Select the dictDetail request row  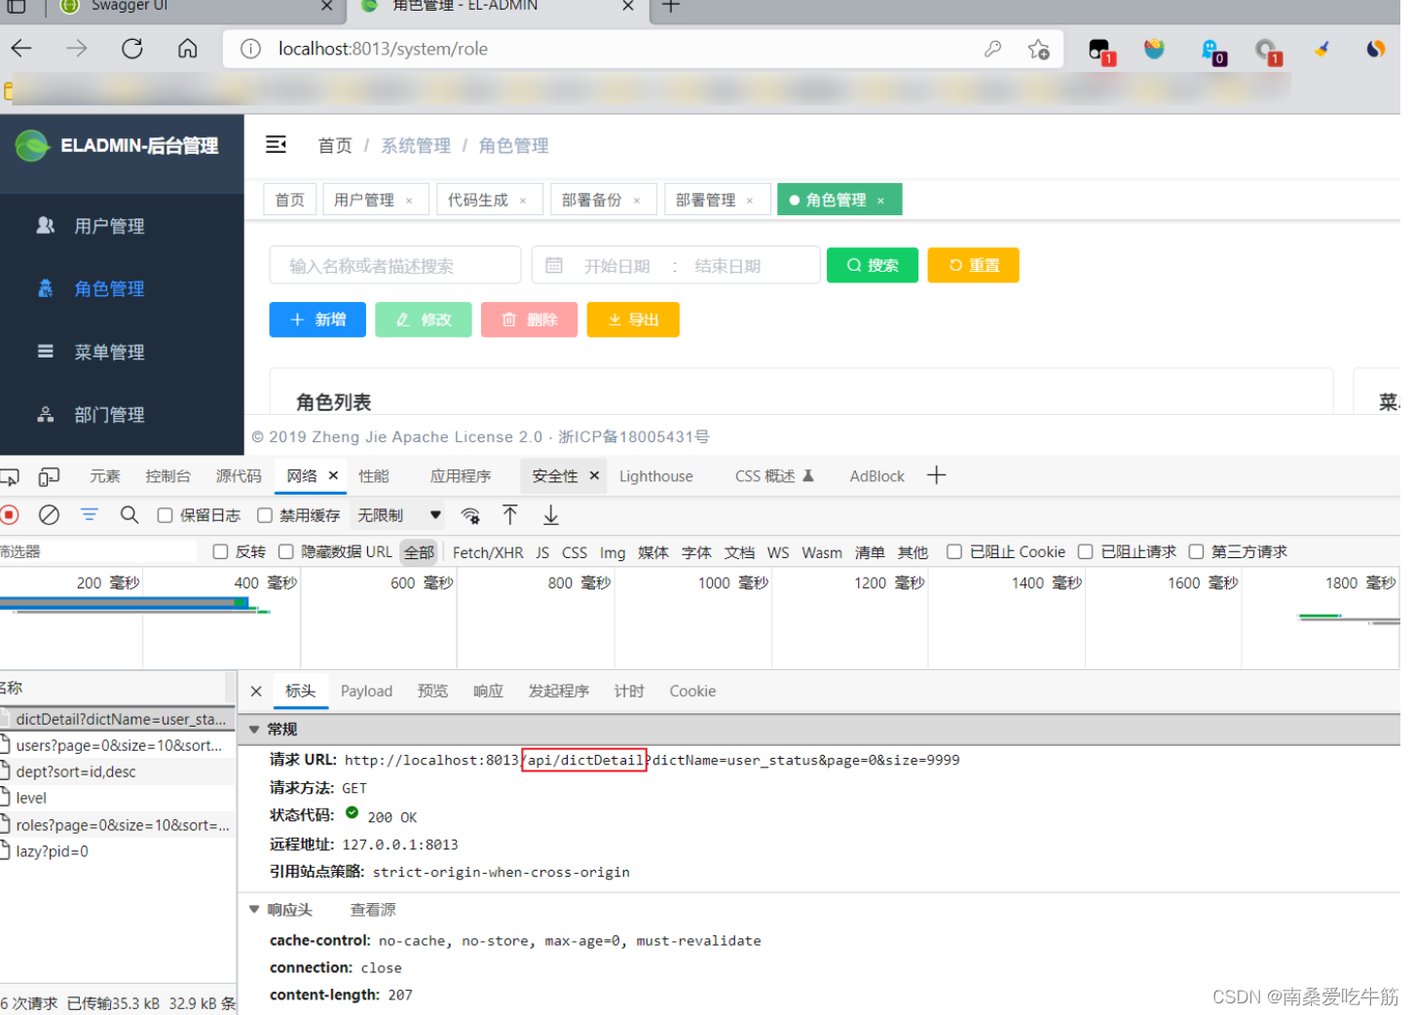click(118, 719)
